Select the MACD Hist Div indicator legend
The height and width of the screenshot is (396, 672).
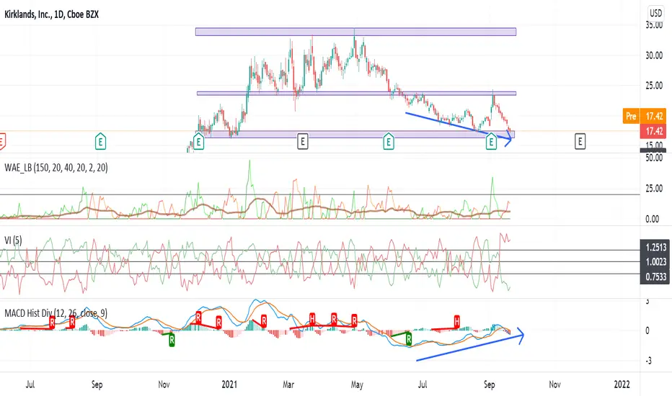pyautogui.click(x=56, y=313)
